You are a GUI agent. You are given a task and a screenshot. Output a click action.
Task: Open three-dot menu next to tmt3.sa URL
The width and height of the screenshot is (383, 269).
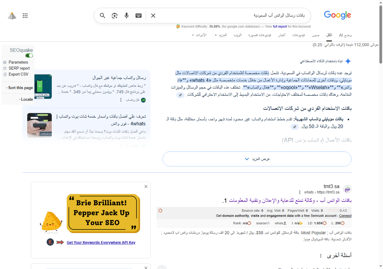(x=300, y=192)
